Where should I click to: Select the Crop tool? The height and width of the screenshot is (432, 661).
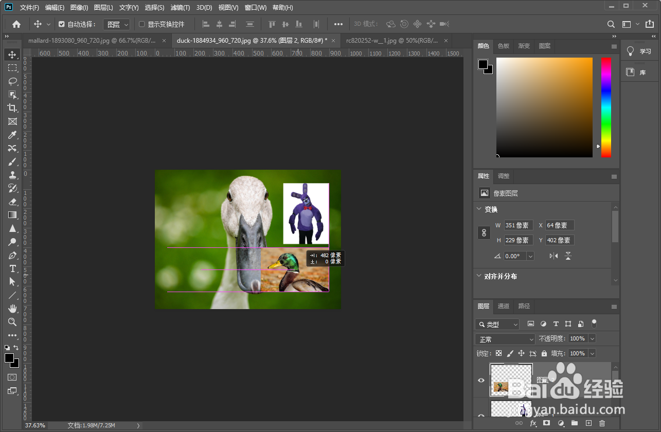(12, 108)
